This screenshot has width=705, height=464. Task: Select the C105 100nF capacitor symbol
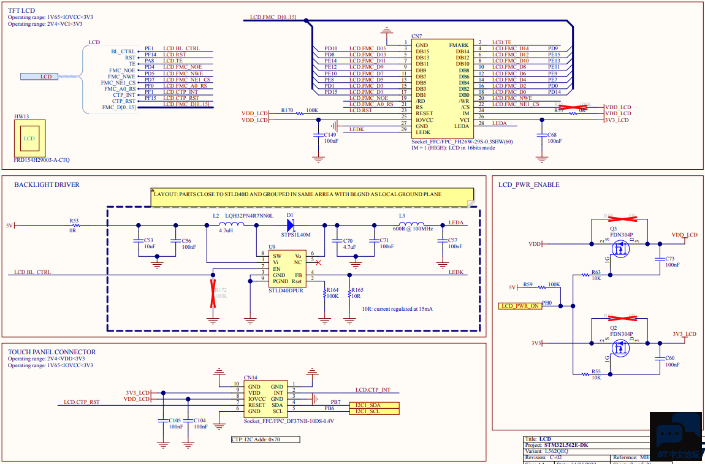(163, 421)
